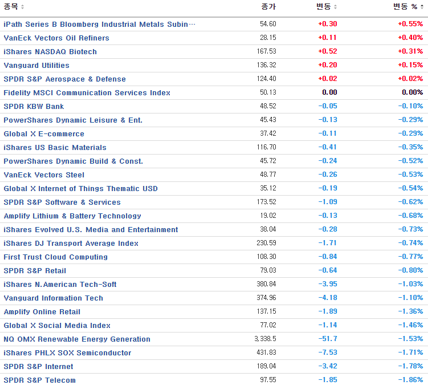The image size is (428, 389).
Task: Select closing price 167.53 cell
Action: (266, 51)
